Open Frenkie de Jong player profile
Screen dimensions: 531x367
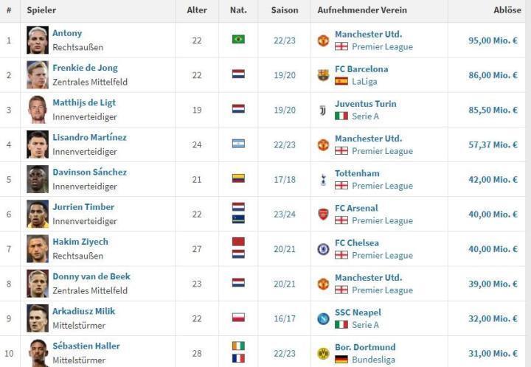click(85, 68)
